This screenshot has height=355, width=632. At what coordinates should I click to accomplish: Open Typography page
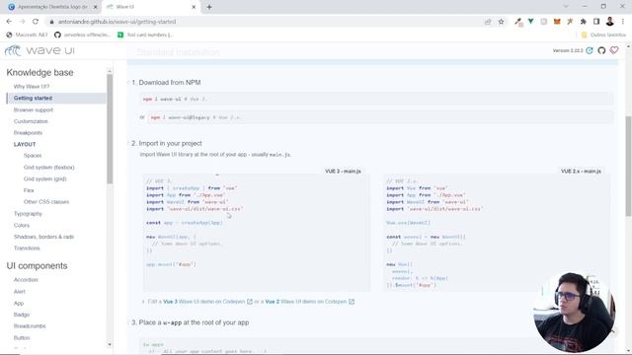click(x=28, y=214)
